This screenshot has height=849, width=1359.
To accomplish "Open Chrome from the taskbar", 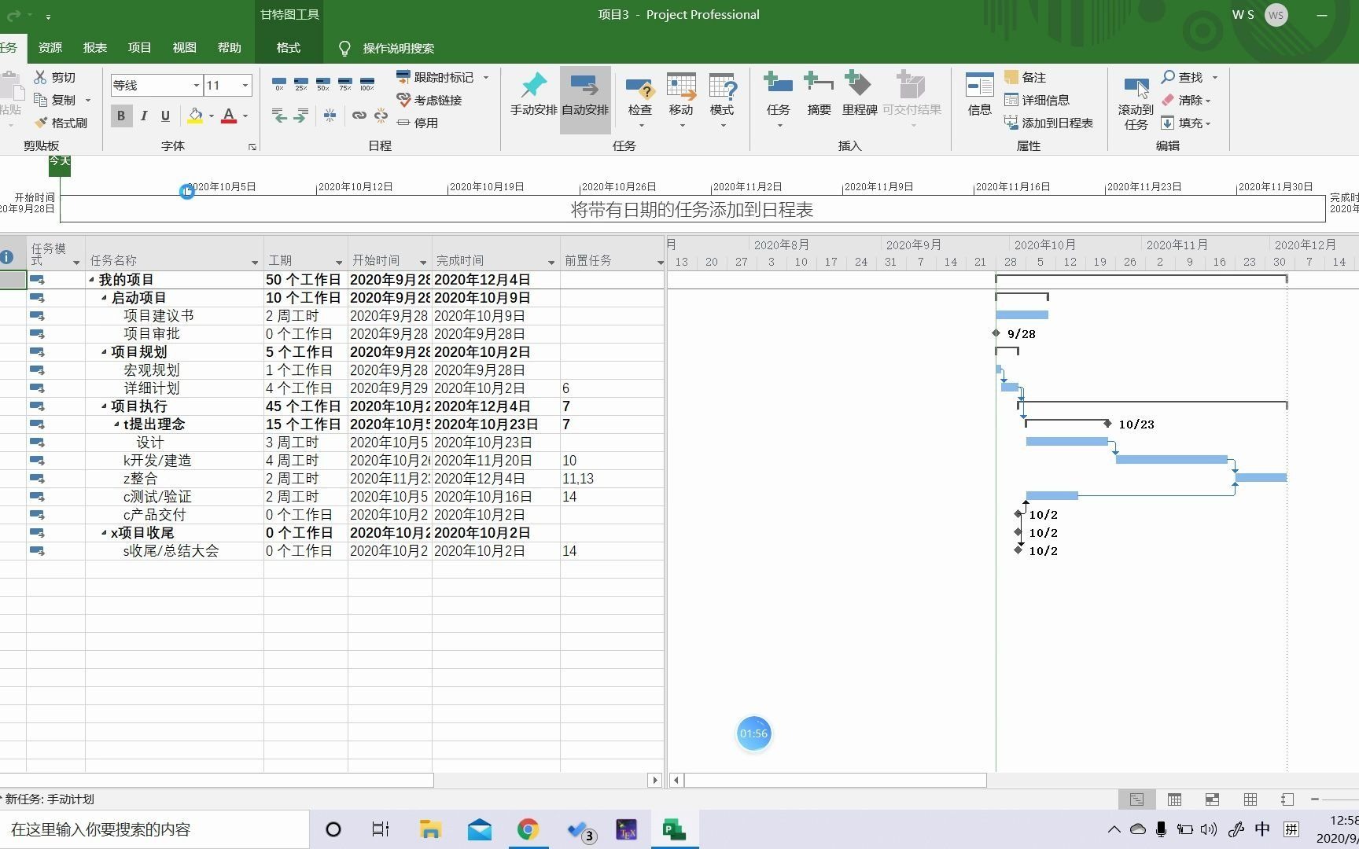I will click(x=528, y=829).
